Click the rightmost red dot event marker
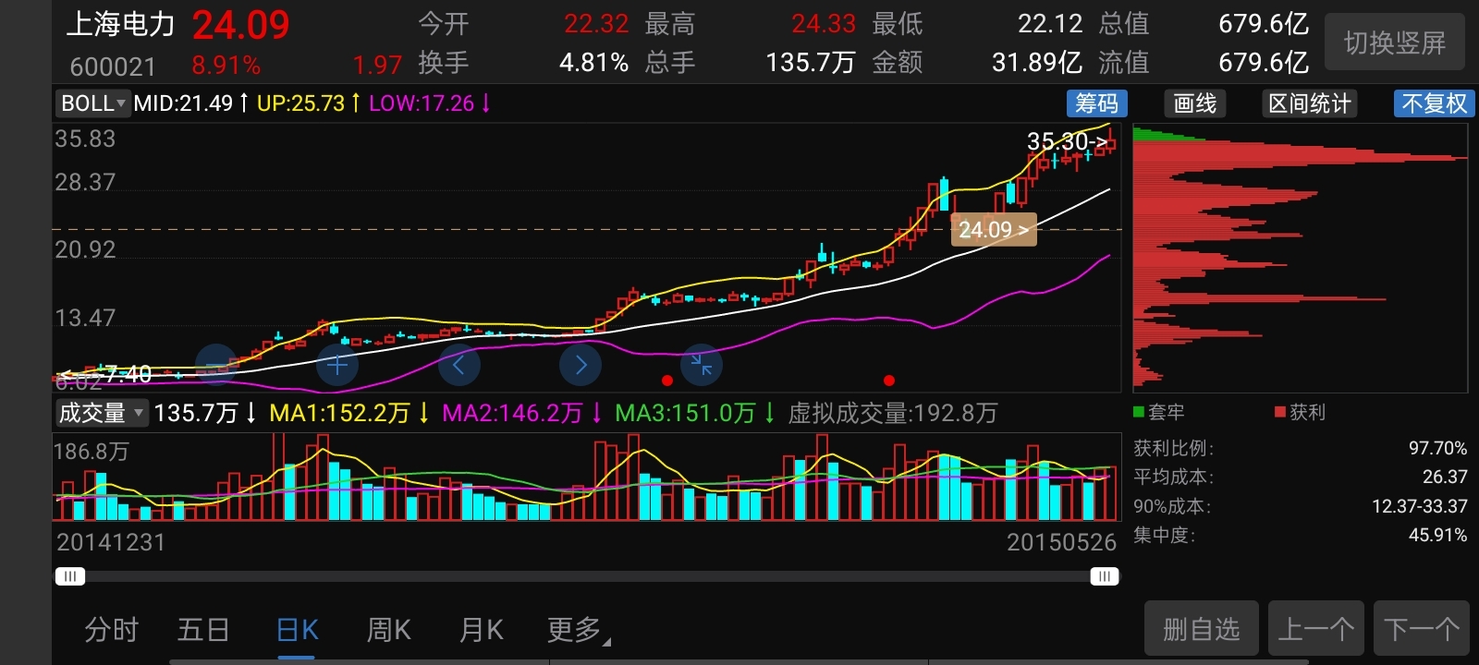The width and height of the screenshot is (1479, 665). [x=889, y=381]
